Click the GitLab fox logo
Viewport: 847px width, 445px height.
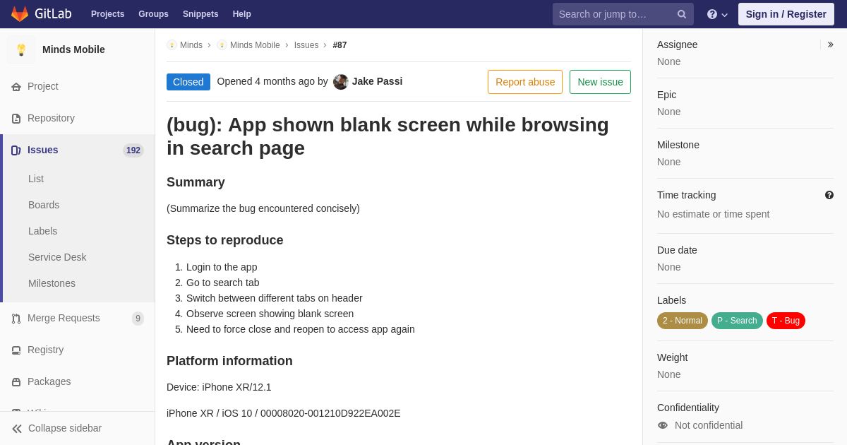[x=20, y=14]
